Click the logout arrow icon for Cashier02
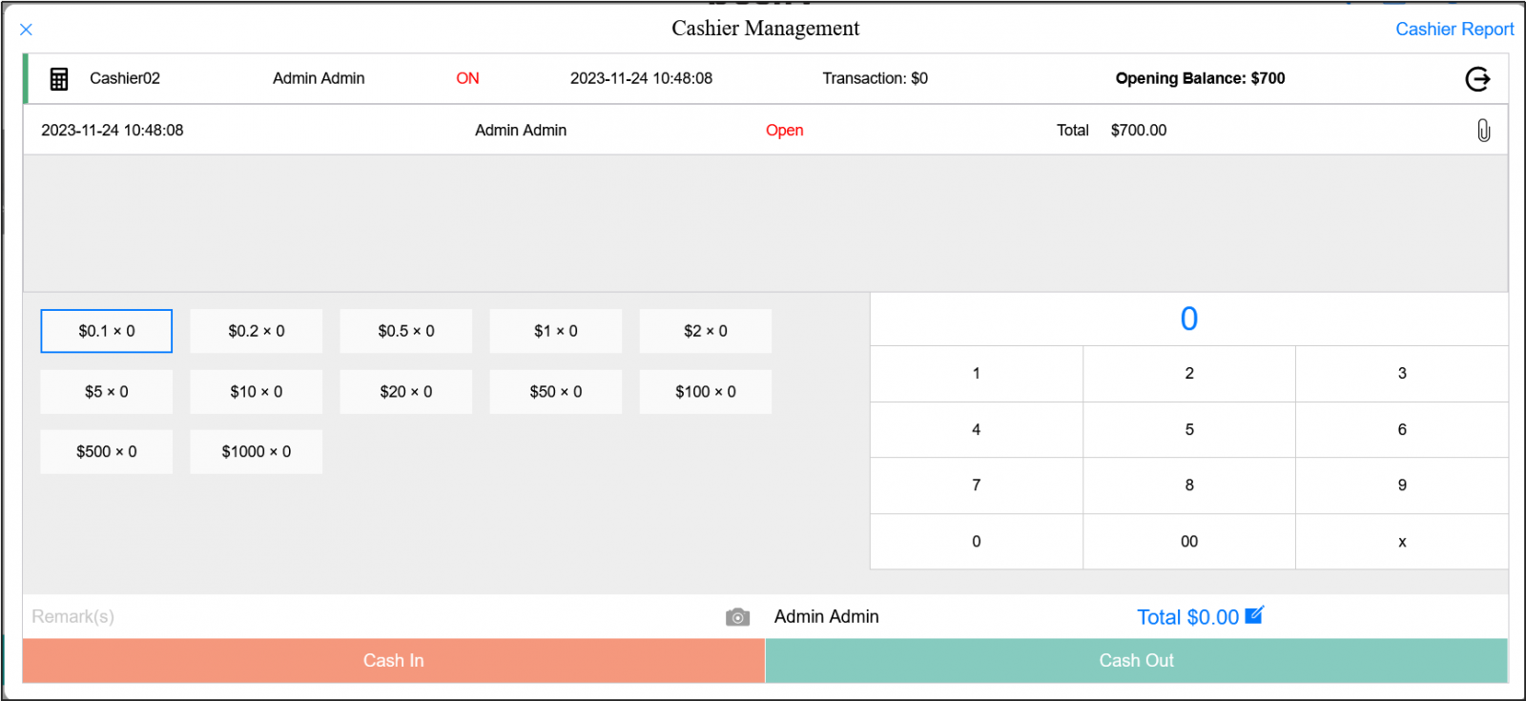Viewport: 1526px width, 701px height. [1477, 79]
